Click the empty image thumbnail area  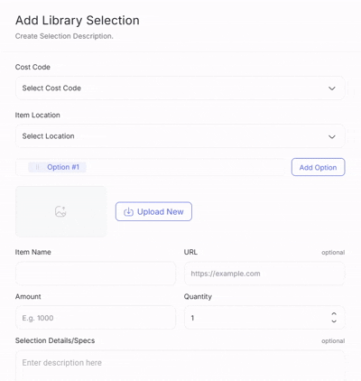[x=61, y=211]
